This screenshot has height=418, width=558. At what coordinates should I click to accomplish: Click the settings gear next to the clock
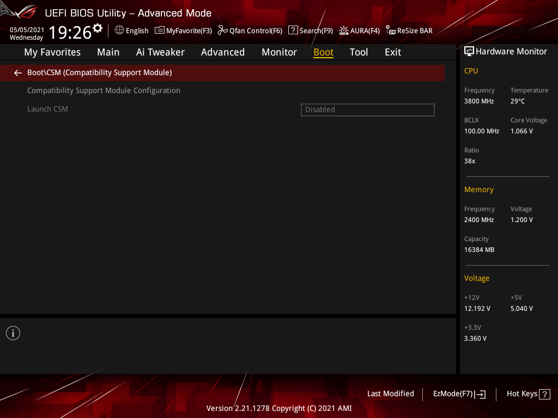coord(98,28)
